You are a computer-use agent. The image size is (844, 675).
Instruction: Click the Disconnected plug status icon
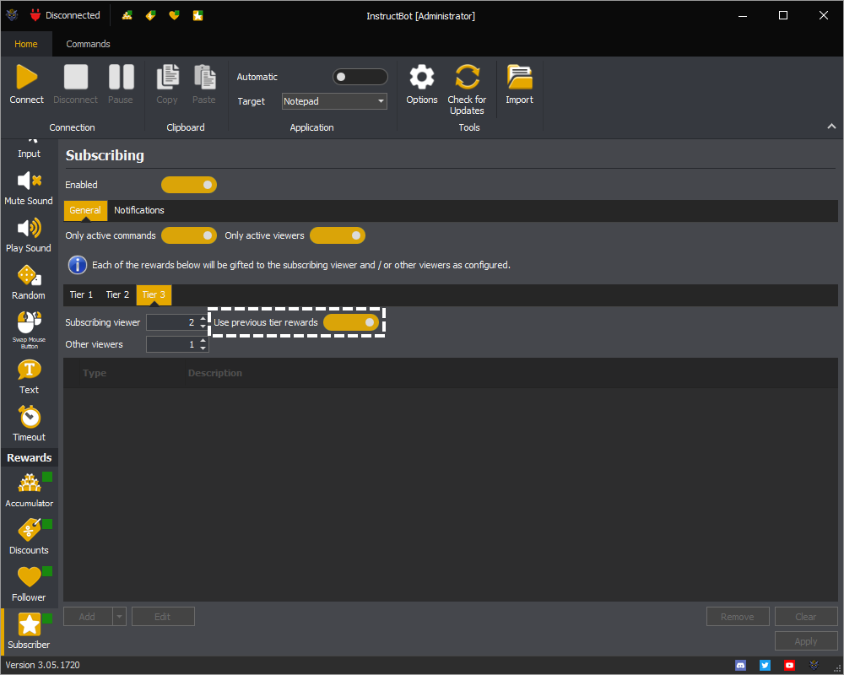click(x=35, y=15)
